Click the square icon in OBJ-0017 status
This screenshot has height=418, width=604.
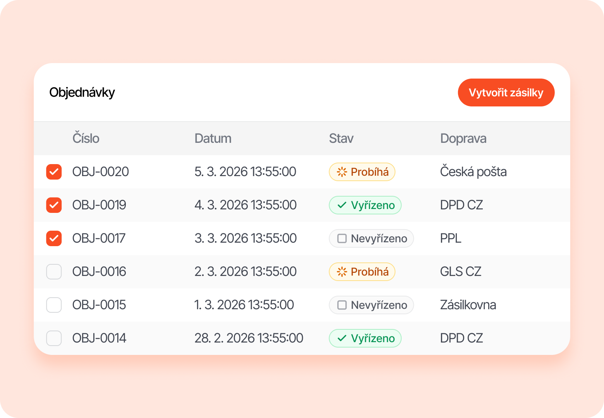tap(342, 238)
